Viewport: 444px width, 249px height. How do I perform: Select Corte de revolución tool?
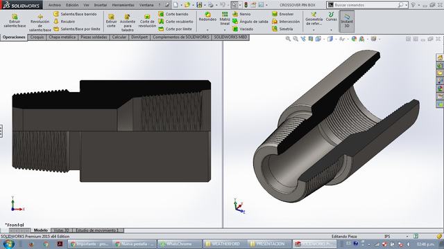click(147, 21)
